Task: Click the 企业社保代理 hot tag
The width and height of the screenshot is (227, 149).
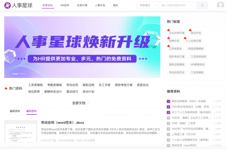Action: [x=176, y=33]
